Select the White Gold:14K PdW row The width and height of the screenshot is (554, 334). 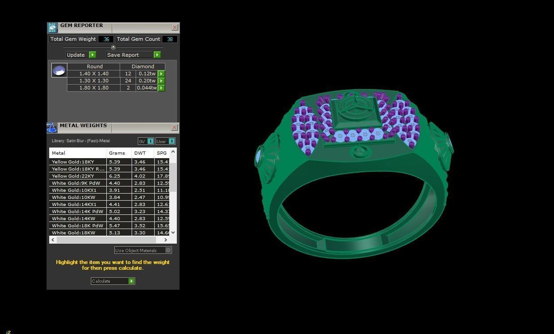pyautogui.click(x=109, y=211)
